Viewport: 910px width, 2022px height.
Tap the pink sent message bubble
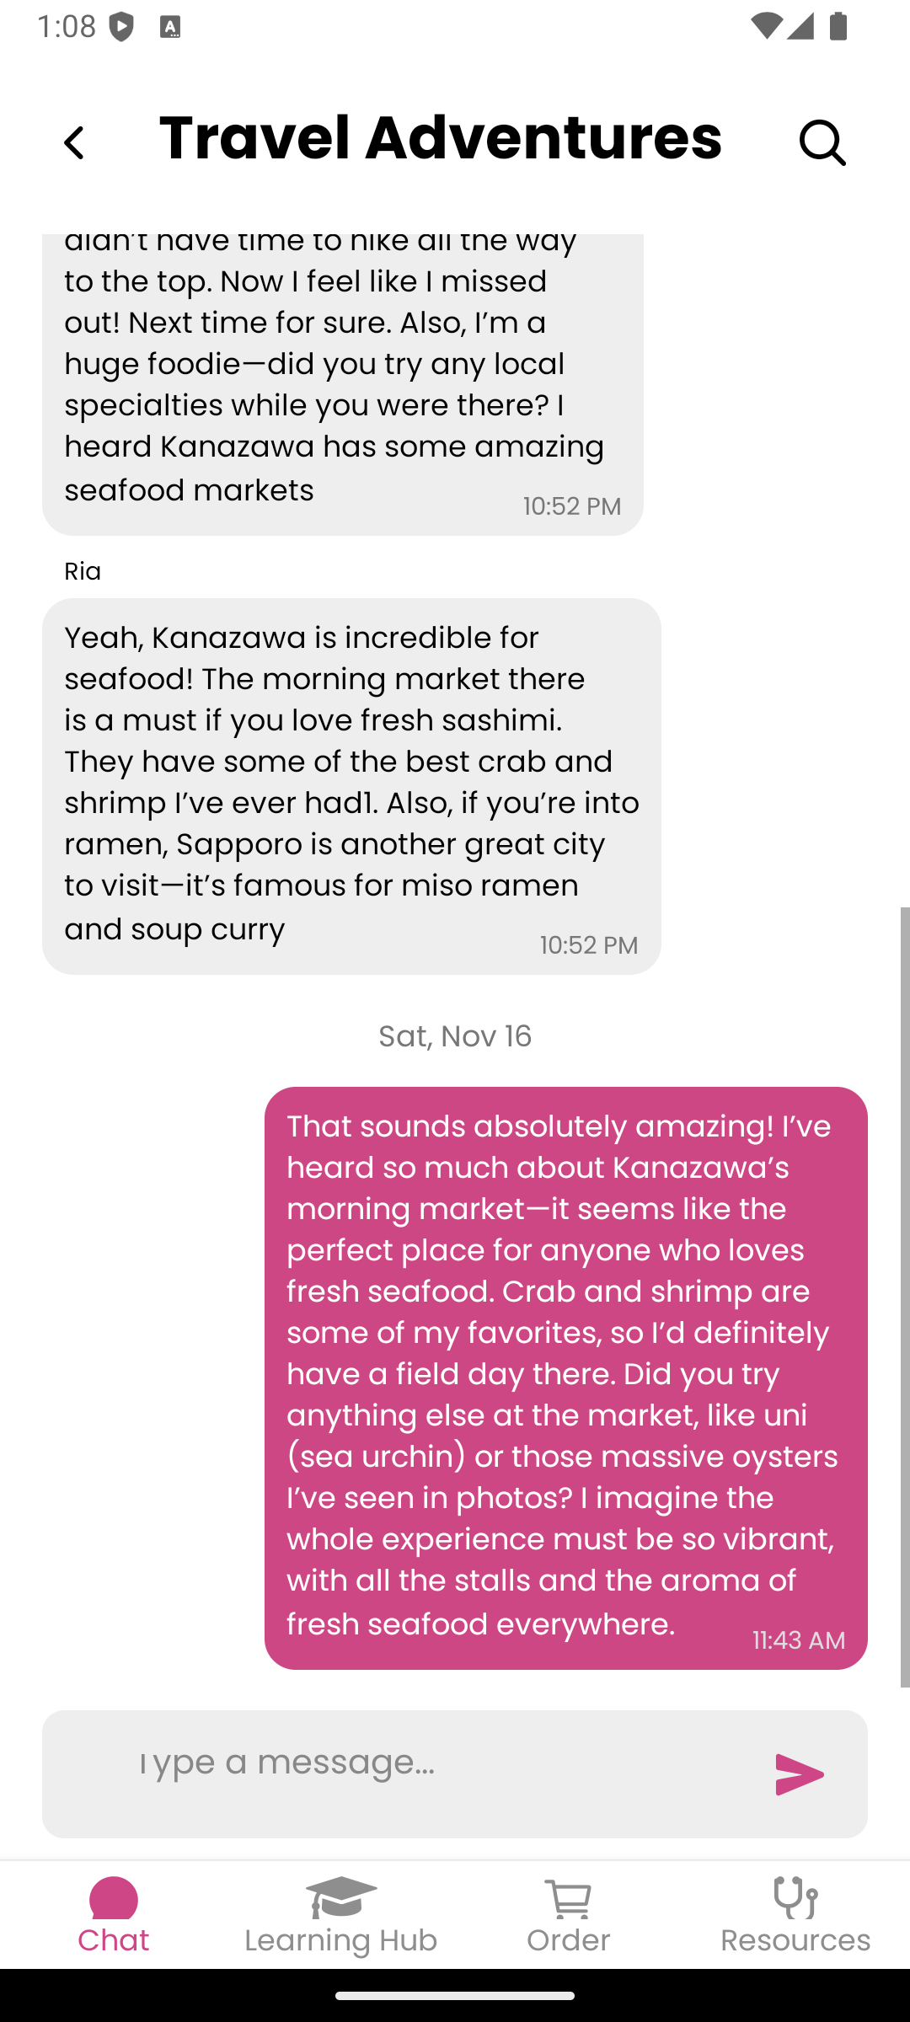(x=565, y=1377)
